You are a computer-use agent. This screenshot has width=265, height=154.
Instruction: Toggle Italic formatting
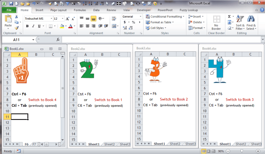click(33, 26)
